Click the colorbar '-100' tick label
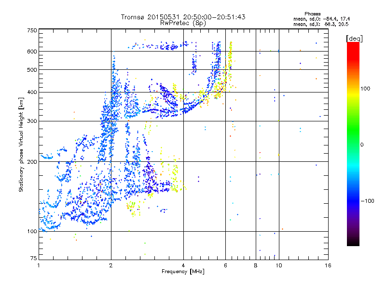386x289 pixels. point(367,201)
